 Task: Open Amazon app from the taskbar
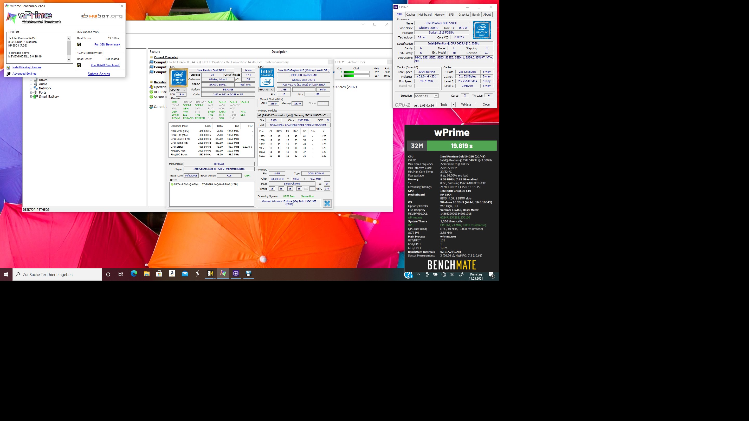tap(172, 274)
